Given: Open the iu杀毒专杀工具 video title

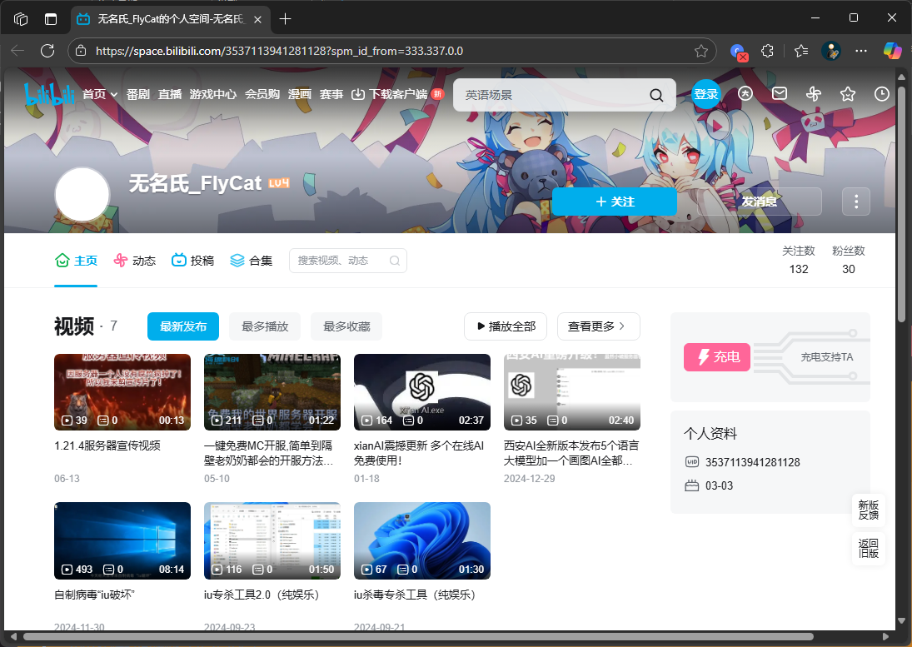Looking at the screenshot, I should 416,595.
